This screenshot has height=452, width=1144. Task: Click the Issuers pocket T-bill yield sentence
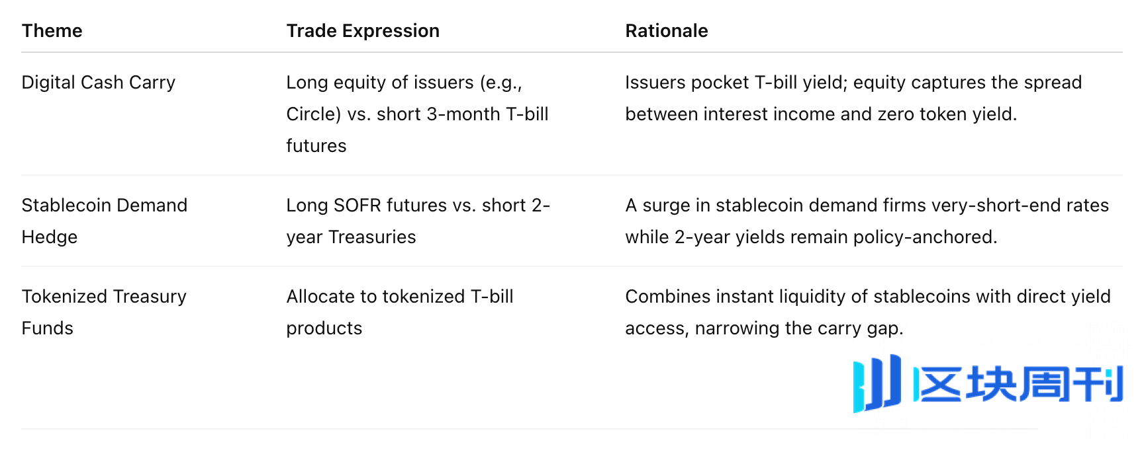853,83
